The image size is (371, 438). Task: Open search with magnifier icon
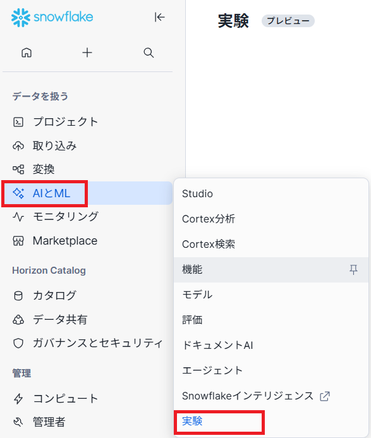coord(149,52)
